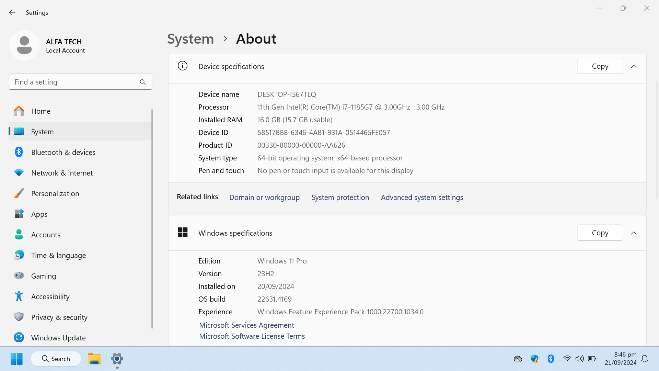Click the shield icon for Privacy & security
This screenshot has height=371, width=659.
pyautogui.click(x=19, y=317)
